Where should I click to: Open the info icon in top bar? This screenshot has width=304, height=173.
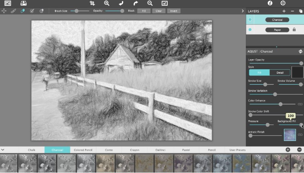[x=270, y=3]
